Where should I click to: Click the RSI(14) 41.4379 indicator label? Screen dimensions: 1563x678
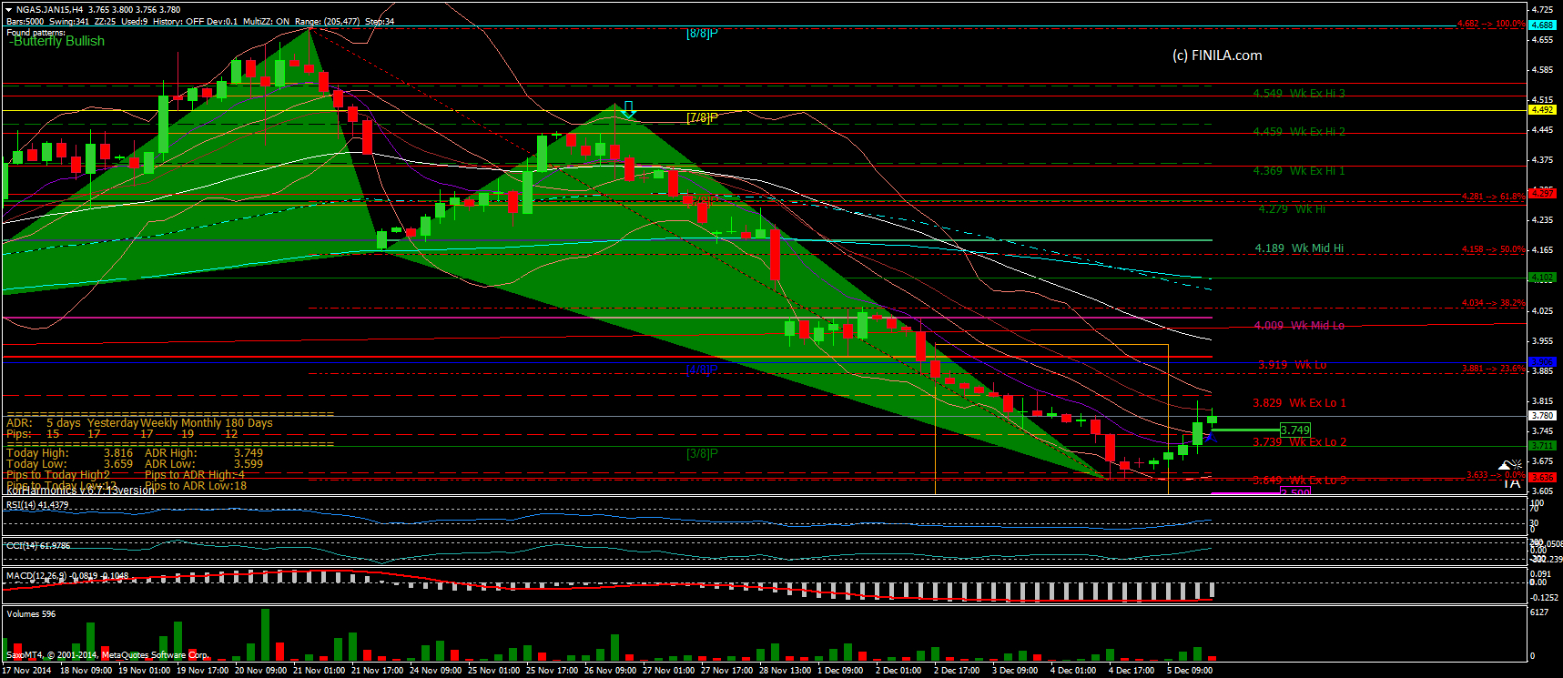pos(37,505)
